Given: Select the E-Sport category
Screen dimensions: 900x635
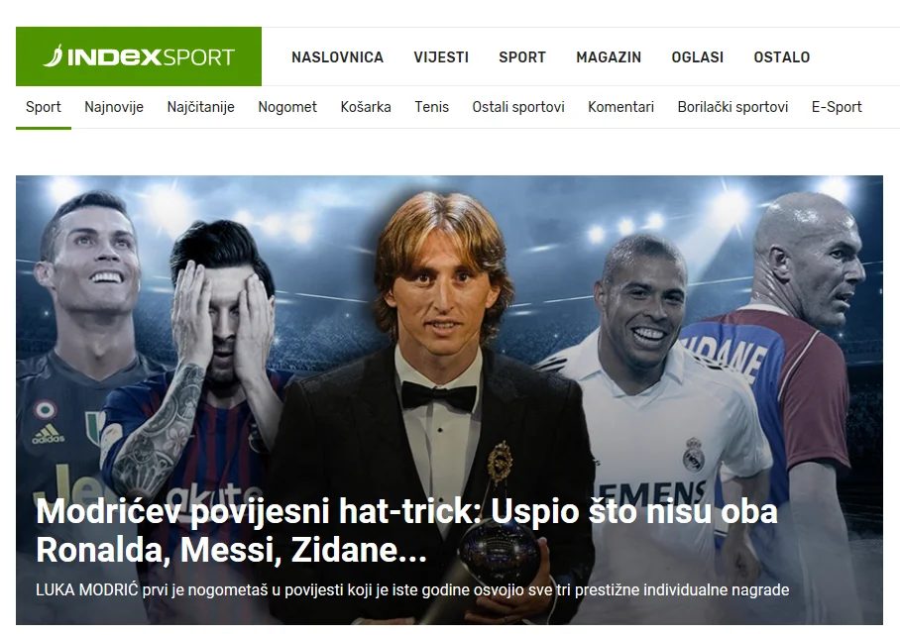Looking at the screenshot, I should click(x=837, y=107).
